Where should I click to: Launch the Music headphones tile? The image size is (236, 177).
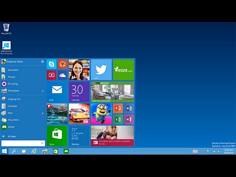coord(62,64)
